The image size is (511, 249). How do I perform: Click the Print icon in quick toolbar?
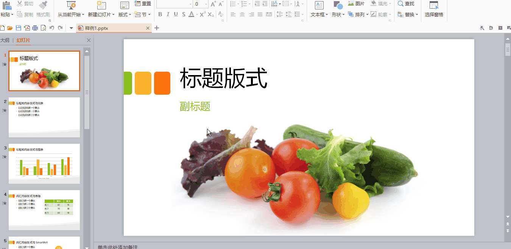[35, 28]
